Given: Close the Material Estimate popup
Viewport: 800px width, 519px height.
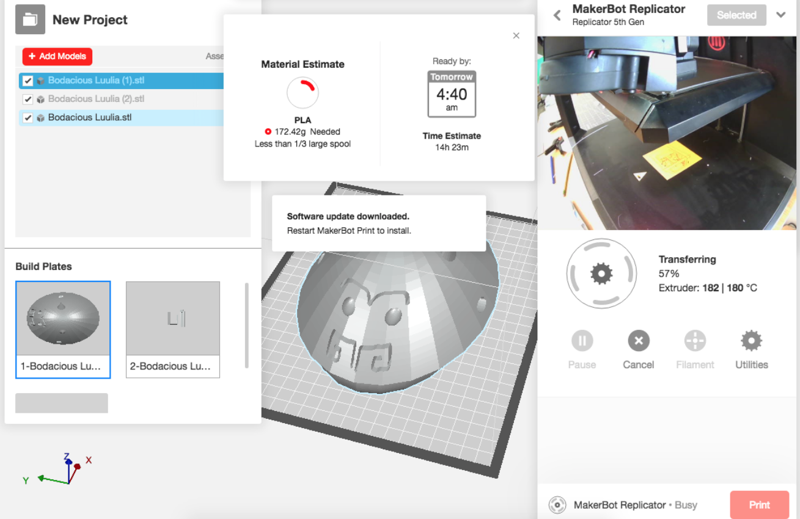Looking at the screenshot, I should [516, 36].
